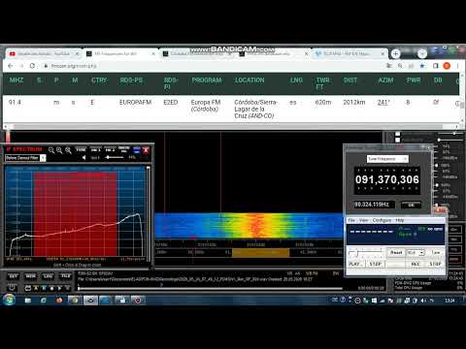This screenshot has width=466, height=349.
Task: Click the MHZ column header
Action: pyautogui.click(x=17, y=80)
